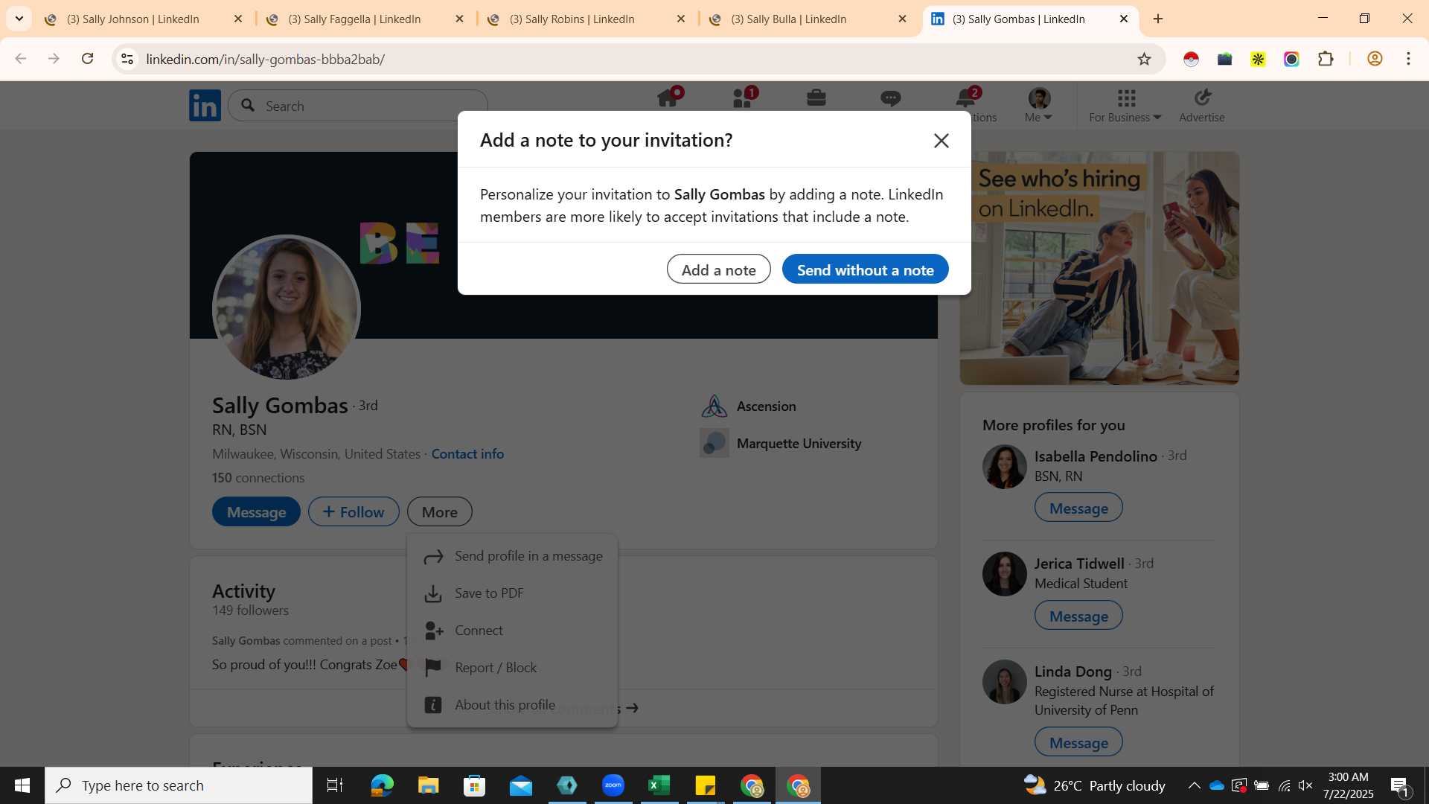The image size is (1429, 804).
Task: Open Jerica Tidwell's profile
Action: click(1079, 564)
